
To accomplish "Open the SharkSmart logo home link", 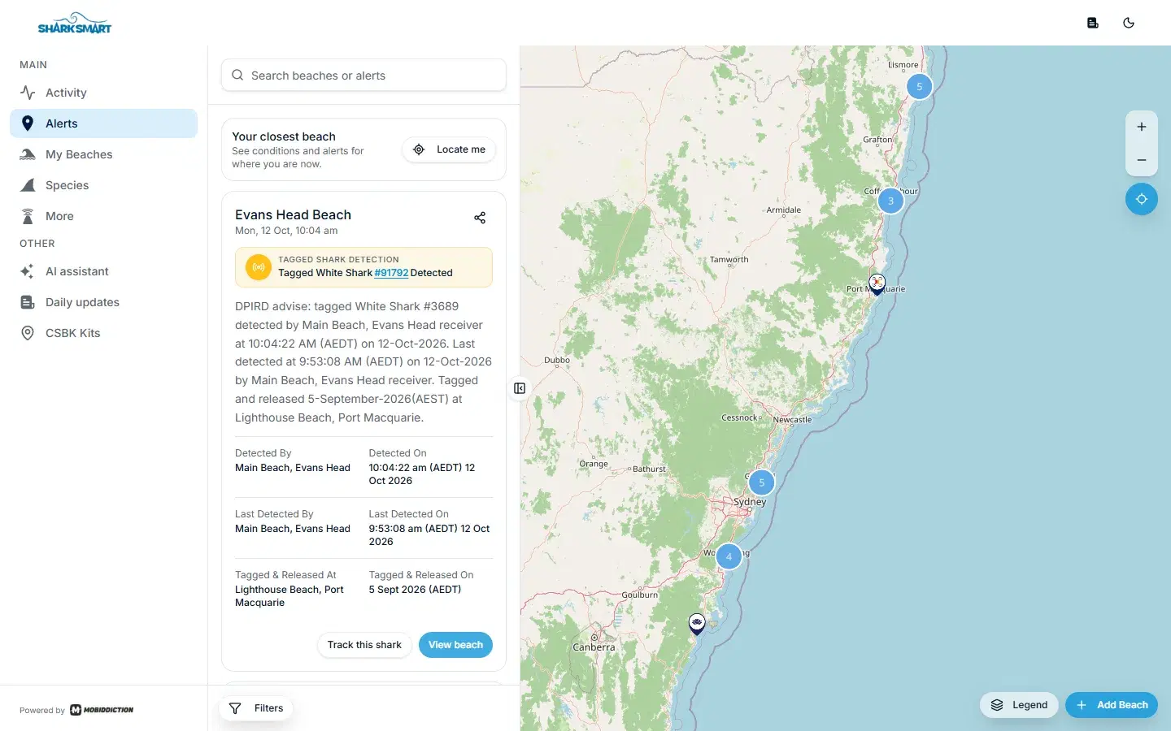I will pos(75,23).
